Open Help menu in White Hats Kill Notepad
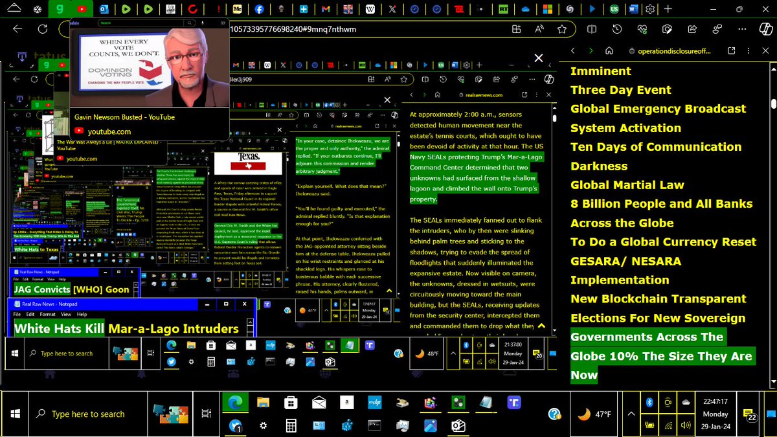Image resolution: width=777 pixels, height=437 pixels. tap(82, 315)
